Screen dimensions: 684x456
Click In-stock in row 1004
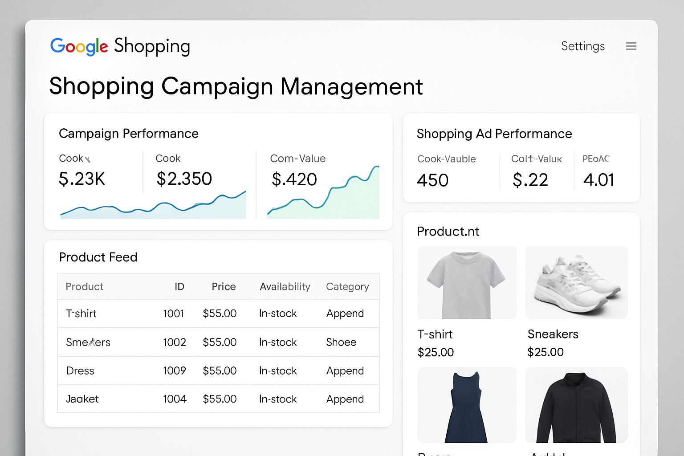point(278,399)
